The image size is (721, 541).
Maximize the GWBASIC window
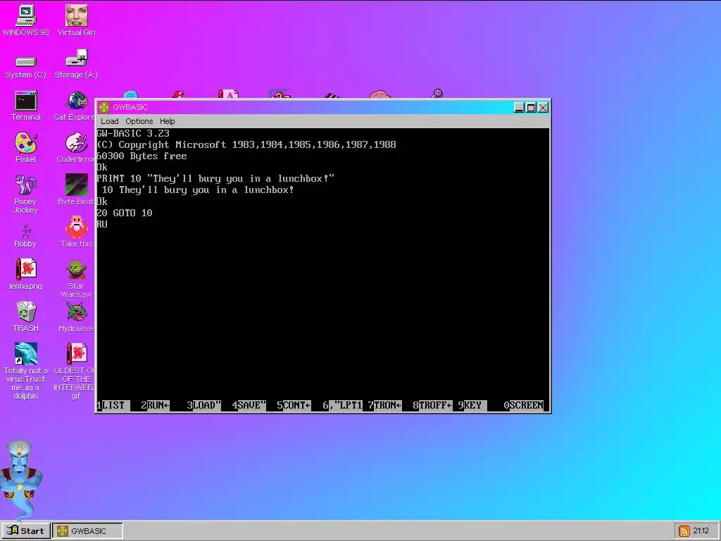(x=531, y=108)
